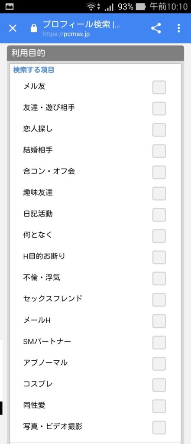Close the browser tab with X icon
Screen dimensions: 191x444
point(13,28)
